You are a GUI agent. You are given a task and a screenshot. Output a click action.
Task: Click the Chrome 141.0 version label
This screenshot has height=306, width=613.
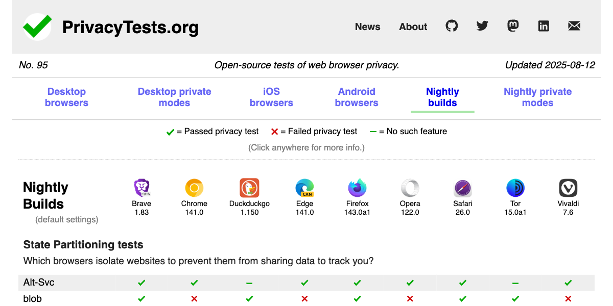tap(194, 208)
